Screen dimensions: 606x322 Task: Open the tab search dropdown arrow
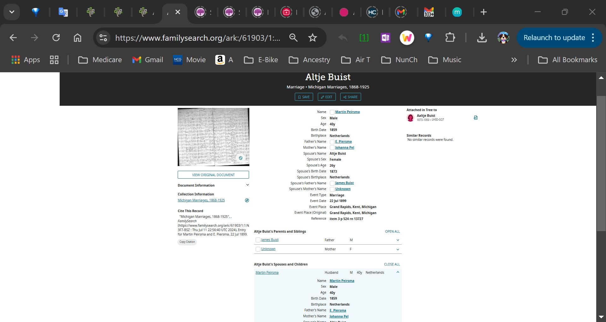tap(12, 12)
